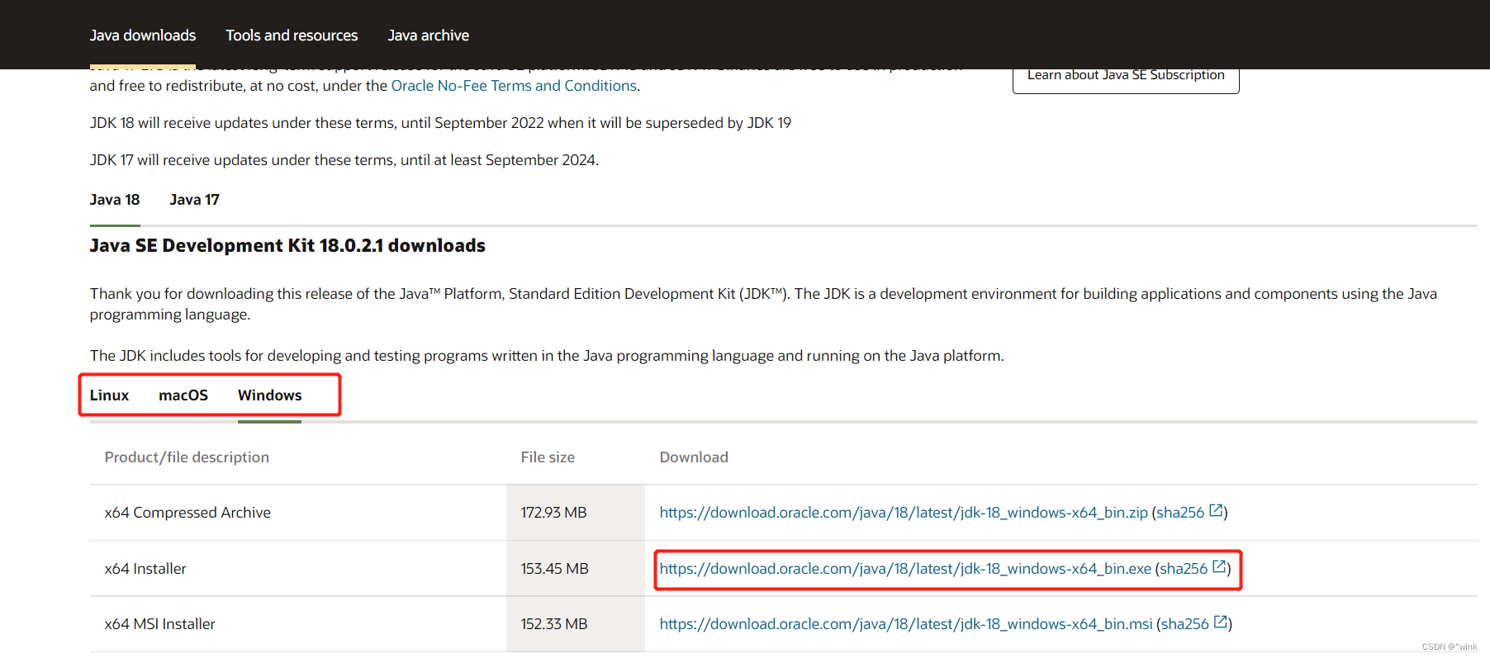Screen dimensions: 1490x658
Task: Choose the macOS platform tab
Action: point(183,395)
